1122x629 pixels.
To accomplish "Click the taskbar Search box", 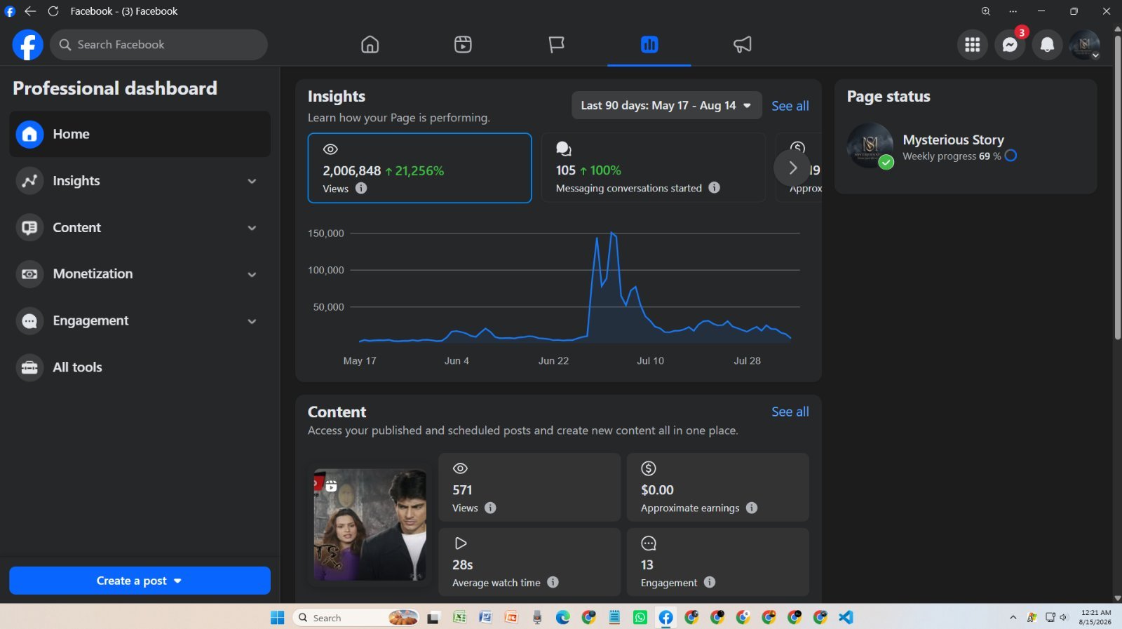I will (x=356, y=617).
